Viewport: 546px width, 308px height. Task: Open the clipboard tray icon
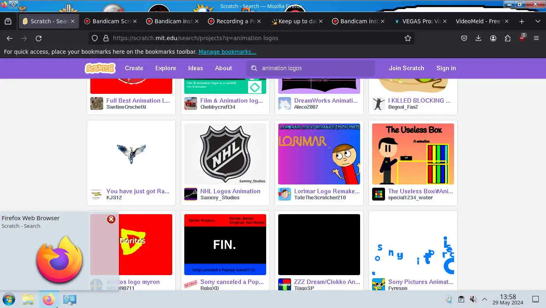pyautogui.click(x=461, y=299)
